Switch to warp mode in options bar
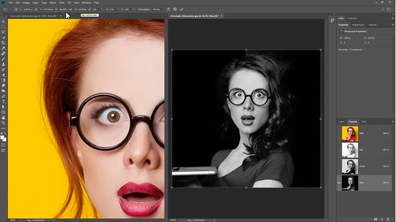 click(168, 9)
